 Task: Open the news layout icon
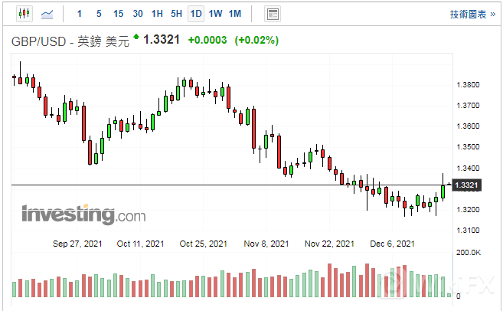click(x=273, y=14)
